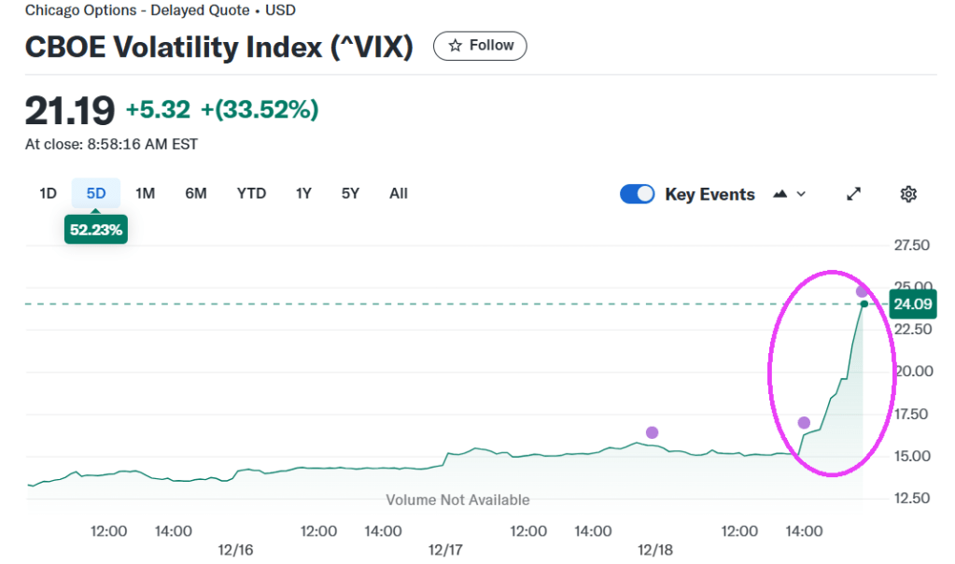Viewport: 955px width, 564px height.
Task: Click the mountain chart style icon
Action: [780, 194]
